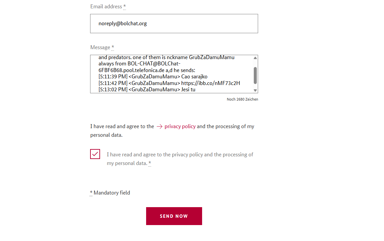Place cursor on the telefonica.de line

pyautogui.click(x=147, y=70)
